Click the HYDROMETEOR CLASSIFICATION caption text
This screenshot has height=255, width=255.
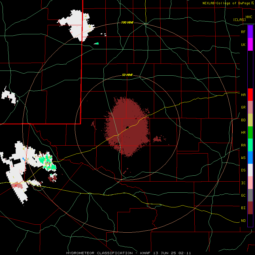point(99,253)
